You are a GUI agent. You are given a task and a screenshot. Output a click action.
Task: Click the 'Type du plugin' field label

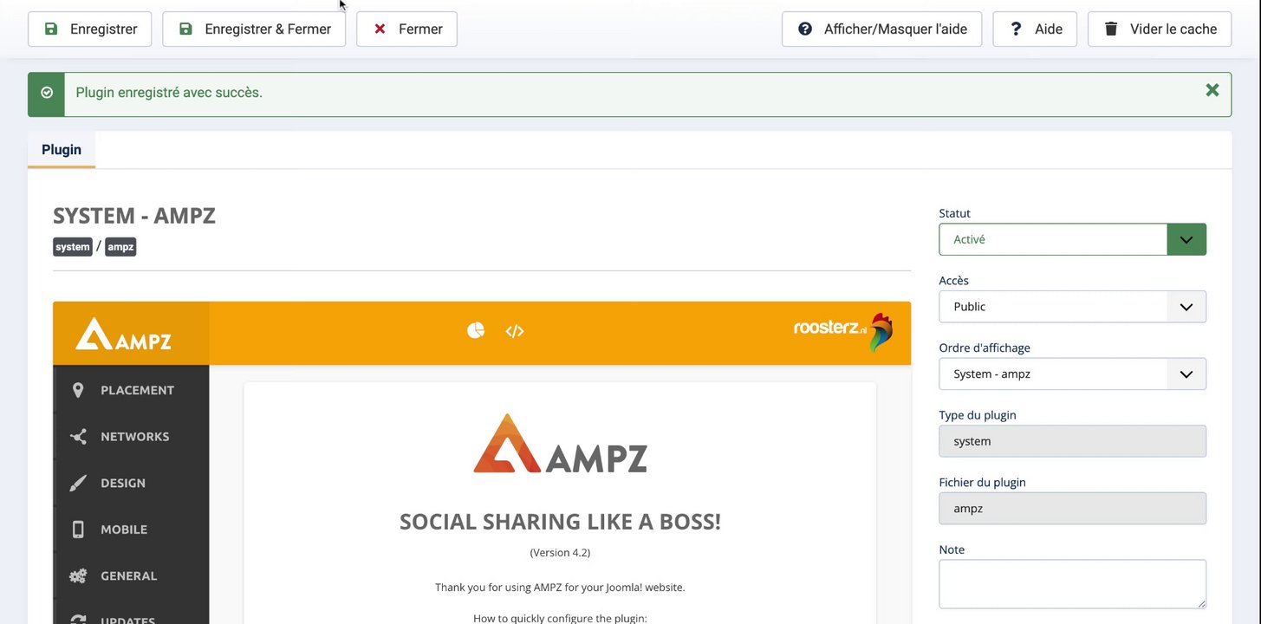coord(978,415)
